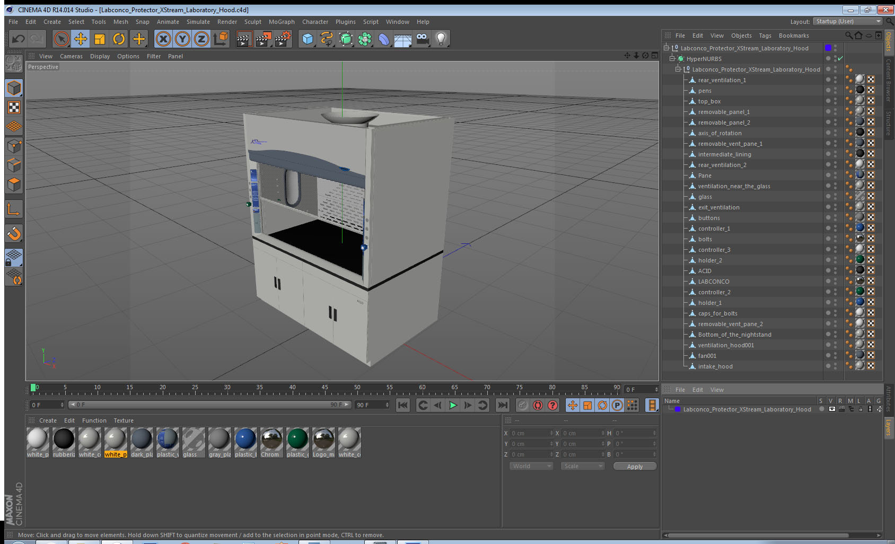The height and width of the screenshot is (544, 895).
Task: Toggle Snap magnet icon
Action: (x=14, y=233)
